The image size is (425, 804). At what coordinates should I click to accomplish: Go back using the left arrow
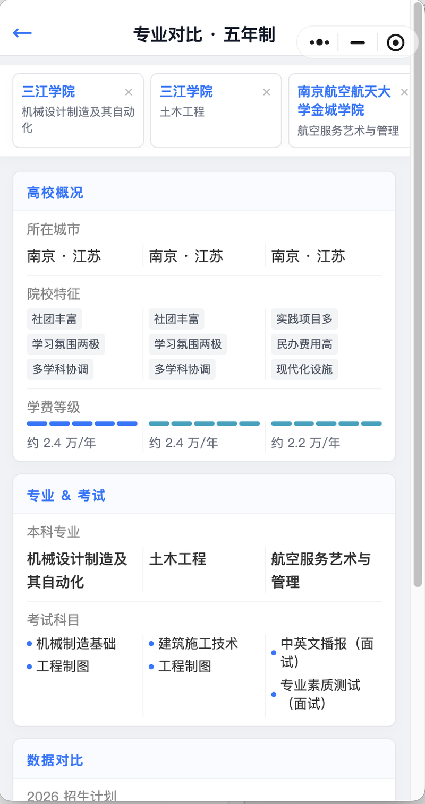tap(22, 33)
